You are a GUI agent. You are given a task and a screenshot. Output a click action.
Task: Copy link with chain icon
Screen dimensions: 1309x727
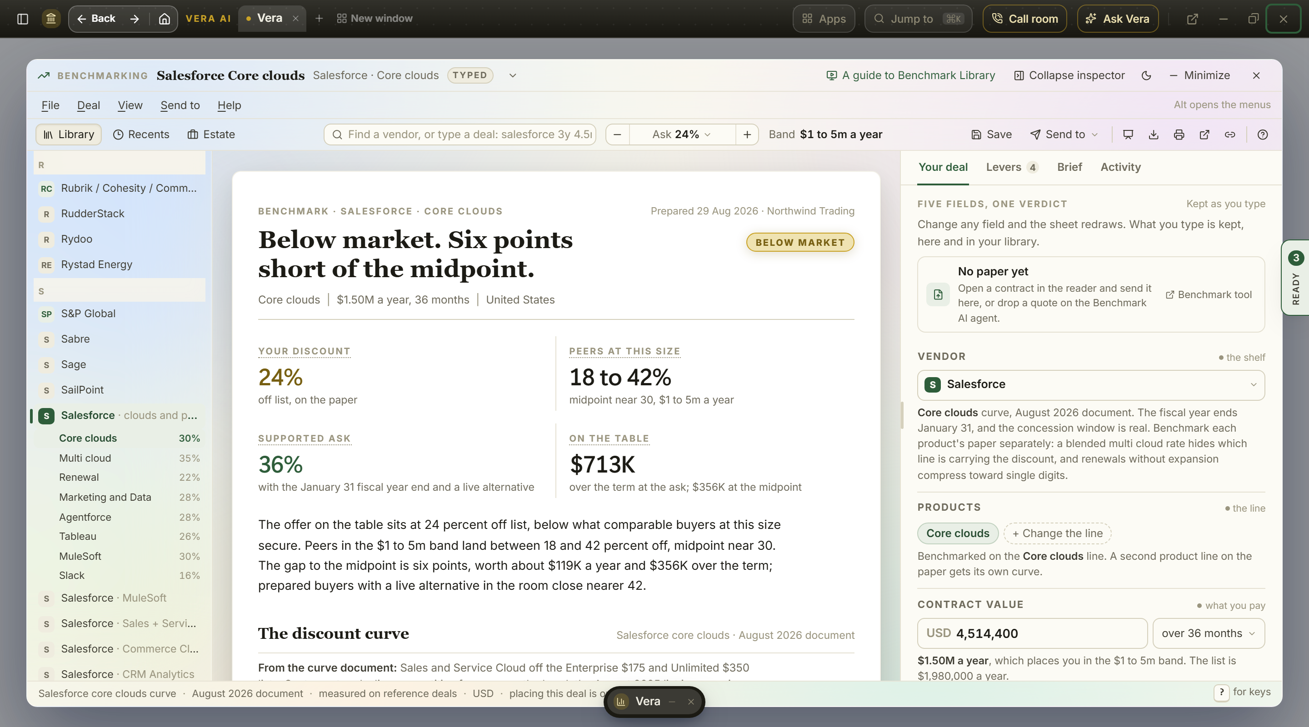[x=1230, y=134]
